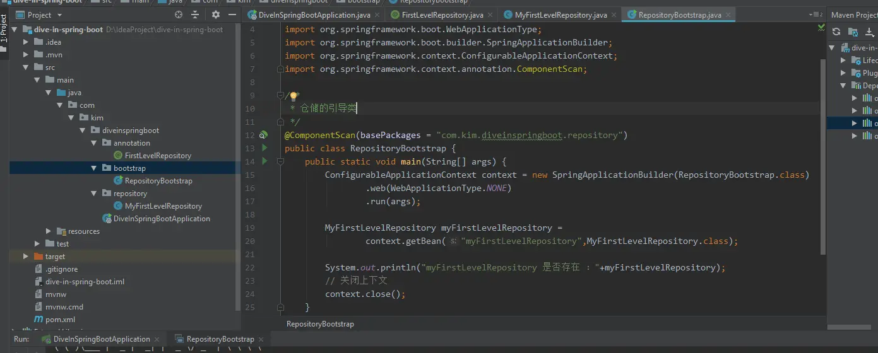
Task: Select .gitignore file
Action: 56,269
